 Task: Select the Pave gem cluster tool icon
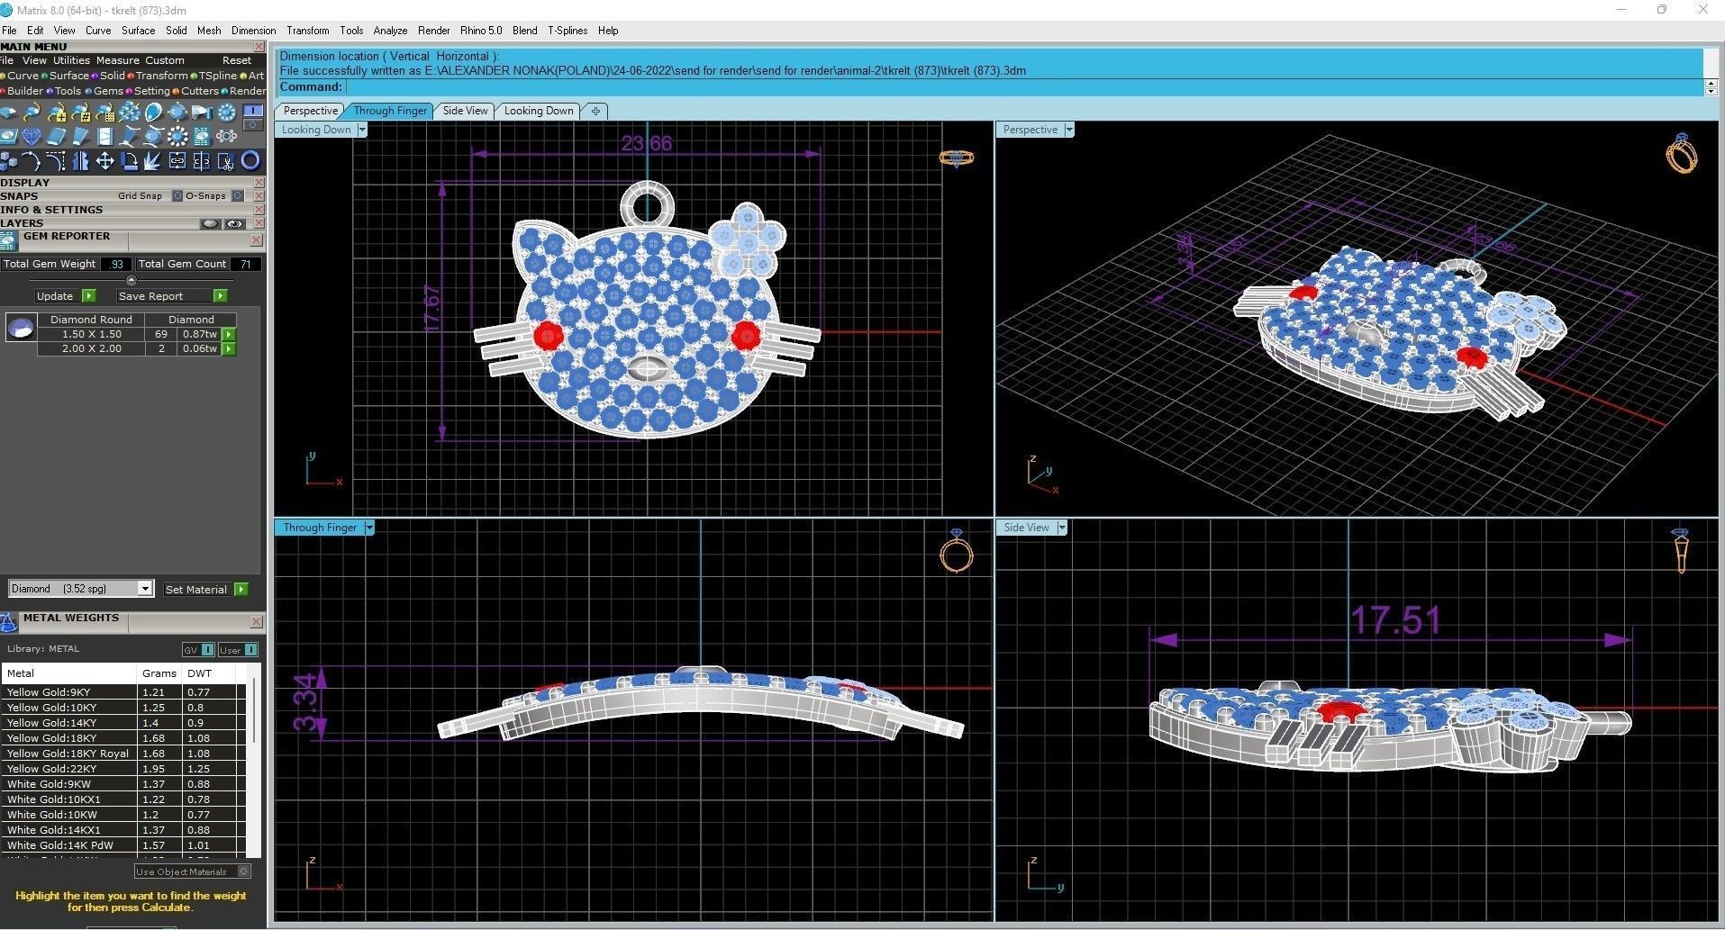pos(129,112)
